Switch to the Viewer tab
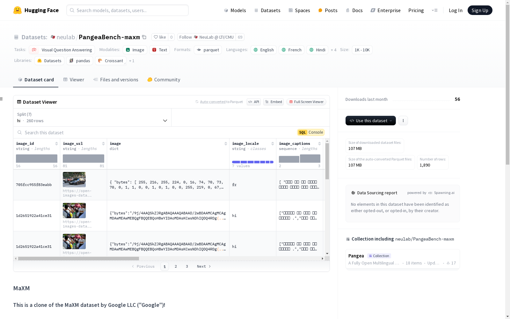Viewport: 510px width, 319px height. (x=74, y=80)
